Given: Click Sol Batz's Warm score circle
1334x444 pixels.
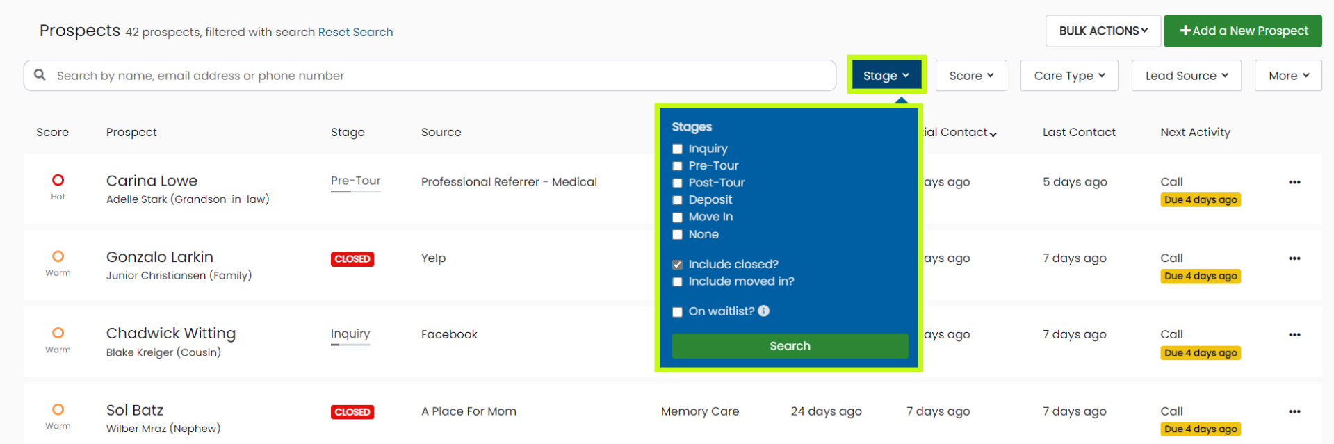Looking at the screenshot, I should click(58, 409).
